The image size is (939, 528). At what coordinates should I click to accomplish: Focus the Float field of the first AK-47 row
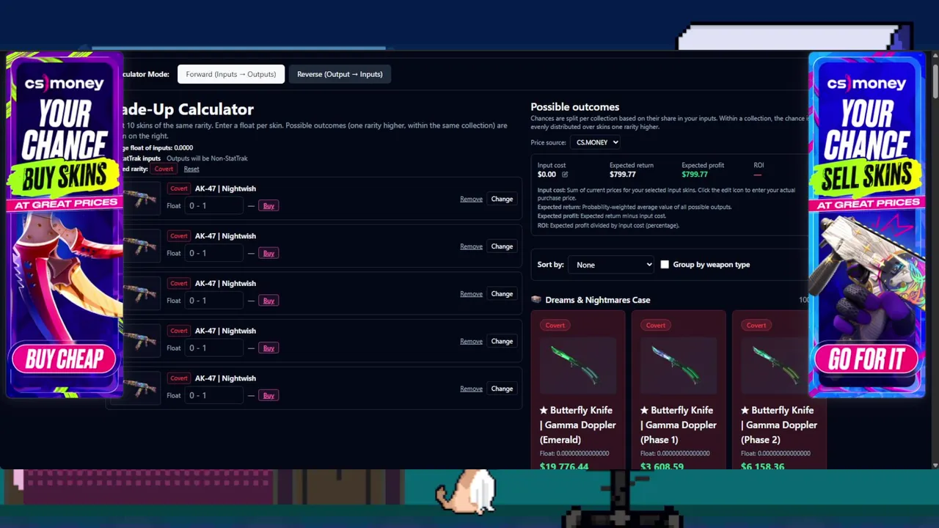pyautogui.click(x=213, y=206)
